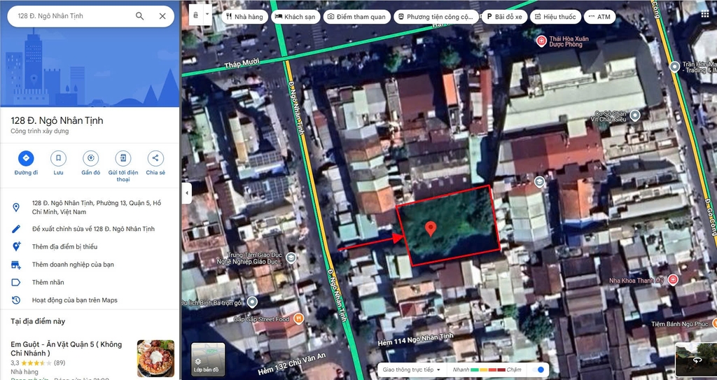
Task: Open Hoạt động của bạn trên Maps
Action: (74, 300)
